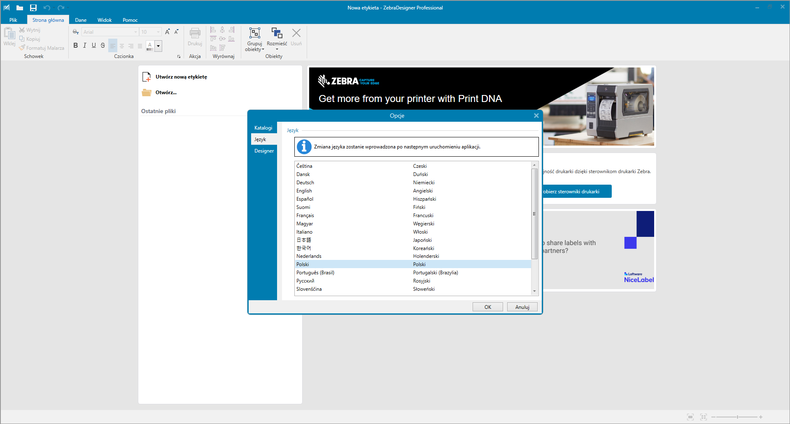Click the ZebraDesigner app logo icon
Viewport: 790px width, 424px height.
click(7, 7)
